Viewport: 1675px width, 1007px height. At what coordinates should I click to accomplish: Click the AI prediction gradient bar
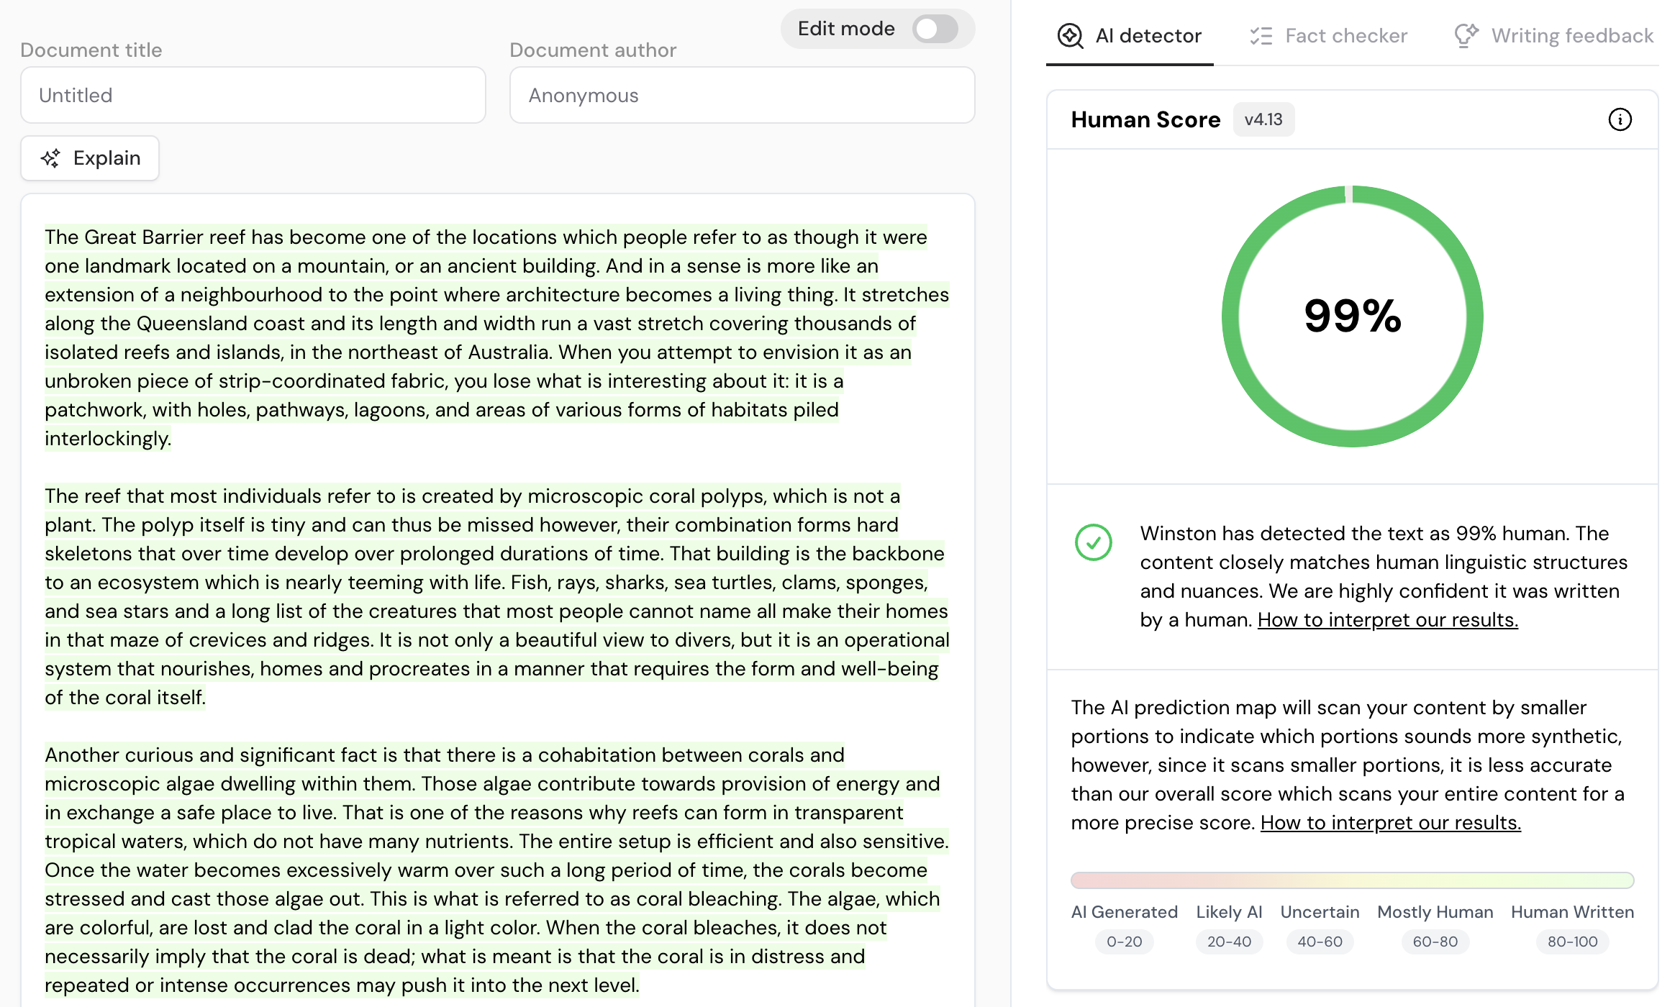click(1352, 880)
